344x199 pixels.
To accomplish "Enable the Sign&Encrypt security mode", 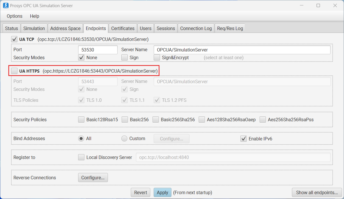I will [x=157, y=57].
